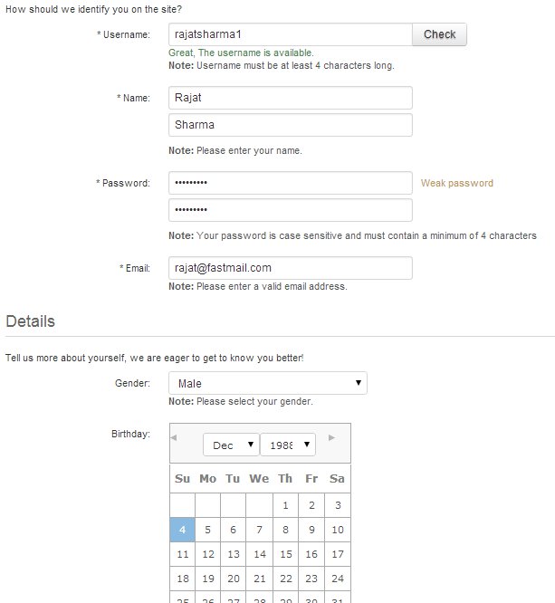Open the month dropdown showing Dec
The image size is (555, 603).
[x=231, y=445]
